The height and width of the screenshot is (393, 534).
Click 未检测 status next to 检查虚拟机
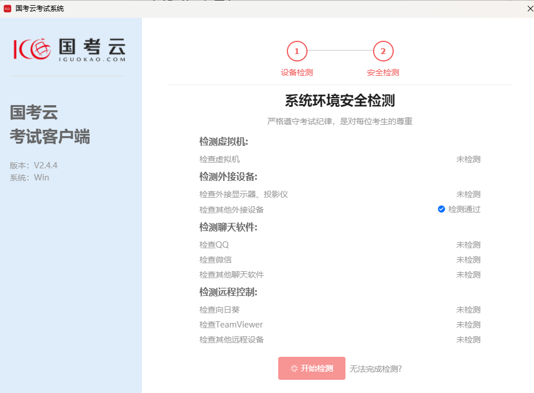point(467,159)
